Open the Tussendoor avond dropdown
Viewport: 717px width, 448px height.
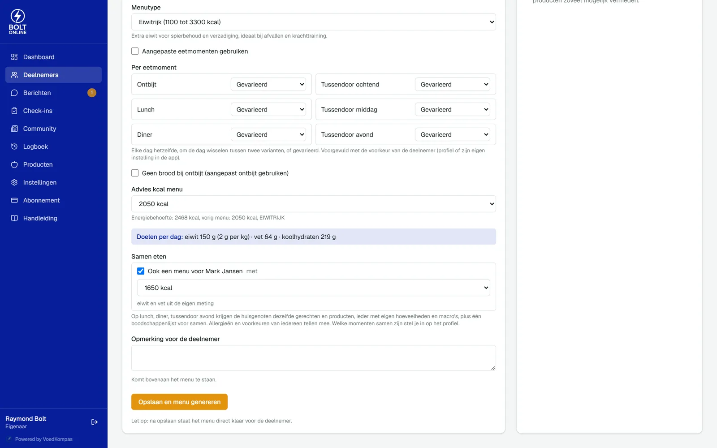point(452,134)
